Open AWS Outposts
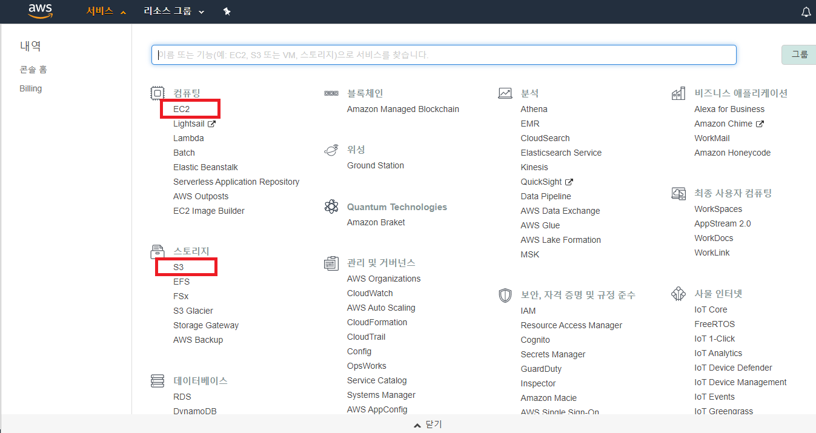This screenshot has width=816, height=433. click(201, 196)
